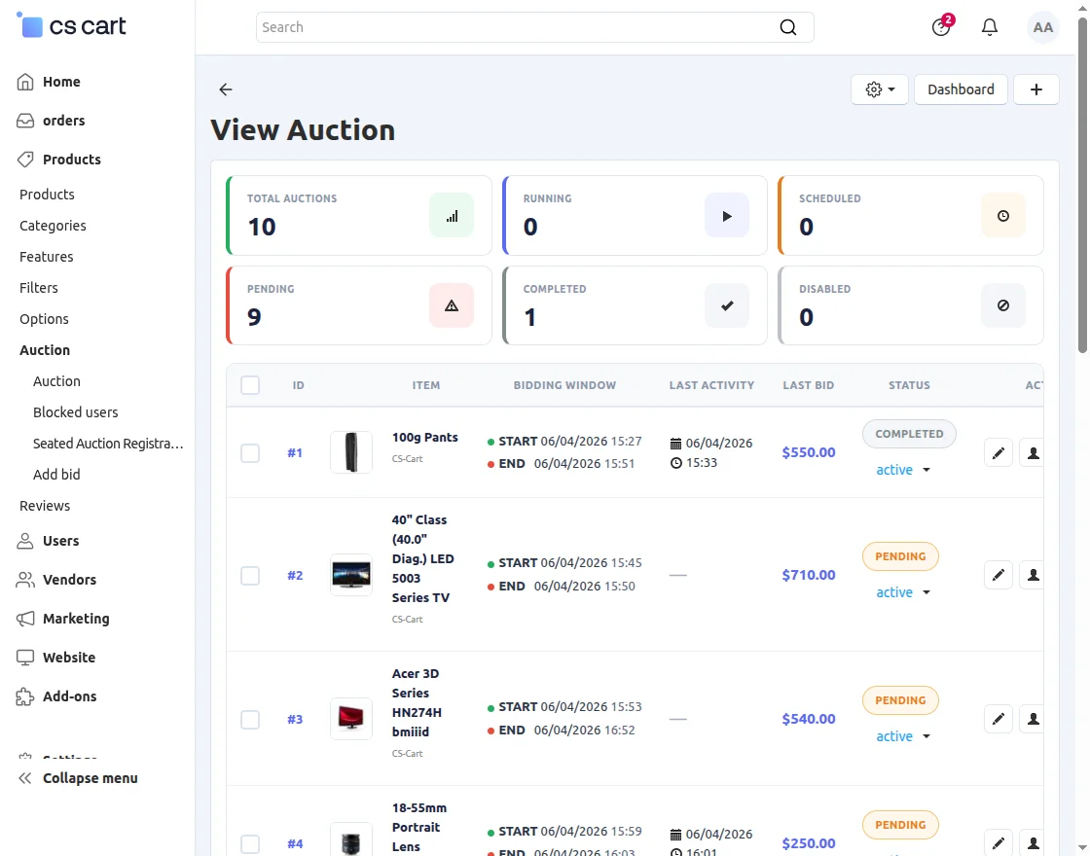Open Features in the sidebar
1090x856 pixels.
[x=46, y=257]
